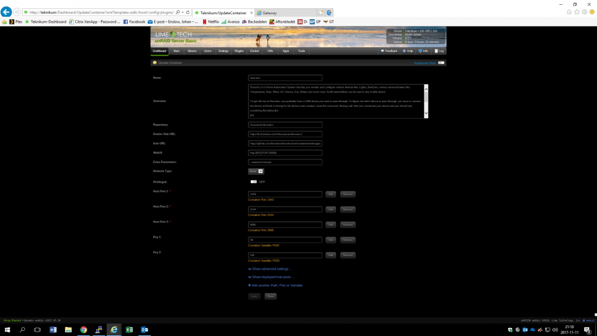
Task: Click Remove for Key 1
Action: (x=347, y=240)
